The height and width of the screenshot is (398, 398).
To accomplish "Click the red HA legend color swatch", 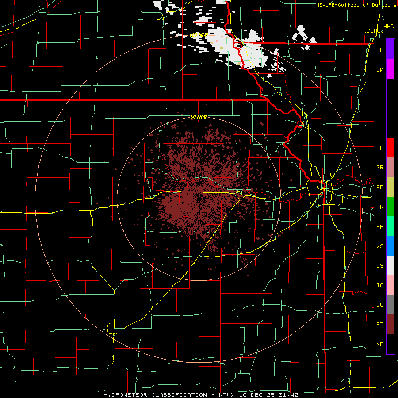I will tap(390, 148).
